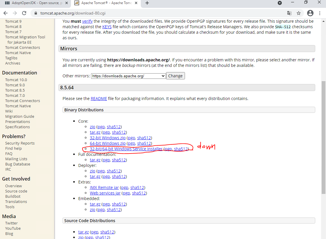Image resolution: width=326 pixels, height=239 pixels.
Task: Open pgp signature for 64-bit Windows zip
Action: coord(131,143)
